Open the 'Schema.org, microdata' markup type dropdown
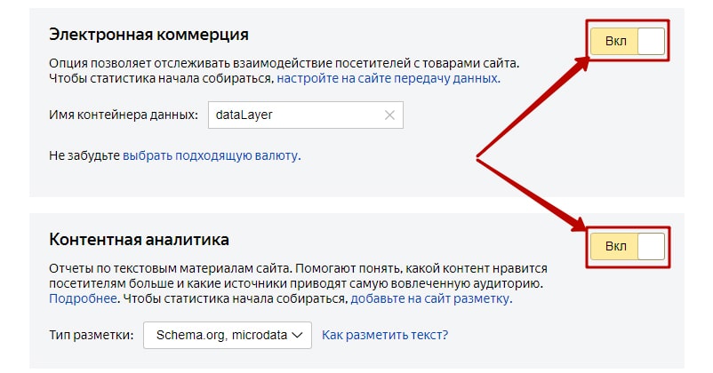This screenshot has height=373, width=713. 228,335
